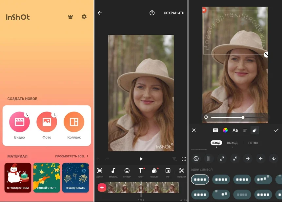Open the НОВЫЙ СТАРТ material pack
The height and width of the screenshot is (202, 282).
(47, 177)
